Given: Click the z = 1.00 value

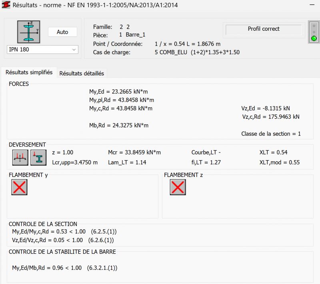Looking at the screenshot, I should pyautogui.click(x=63, y=153).
